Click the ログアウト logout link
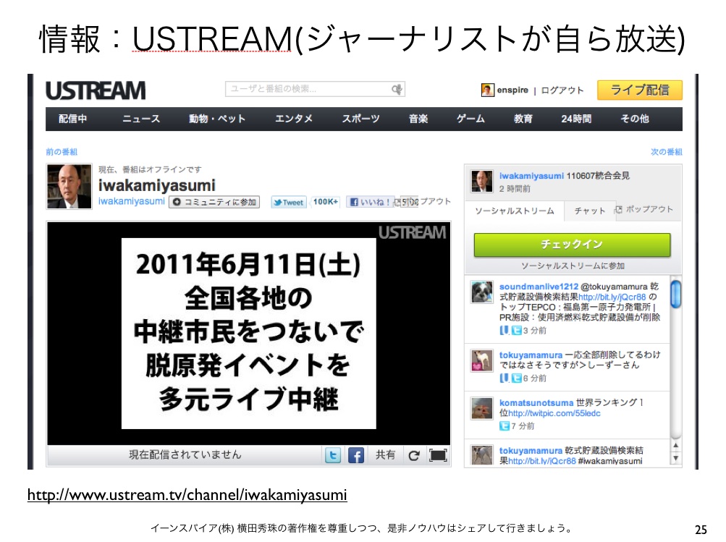This screenshot has width=726, height=542. click(x=562, y=90)
